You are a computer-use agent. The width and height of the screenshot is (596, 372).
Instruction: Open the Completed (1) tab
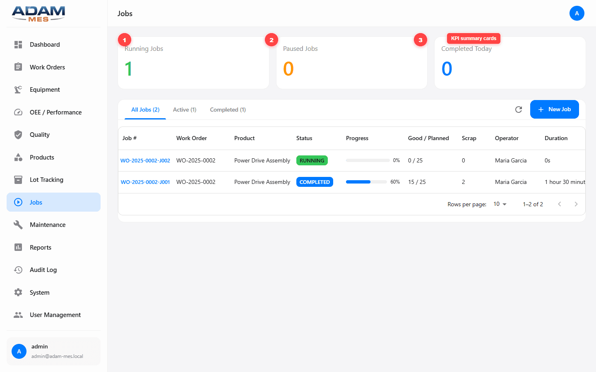point(228,110)
